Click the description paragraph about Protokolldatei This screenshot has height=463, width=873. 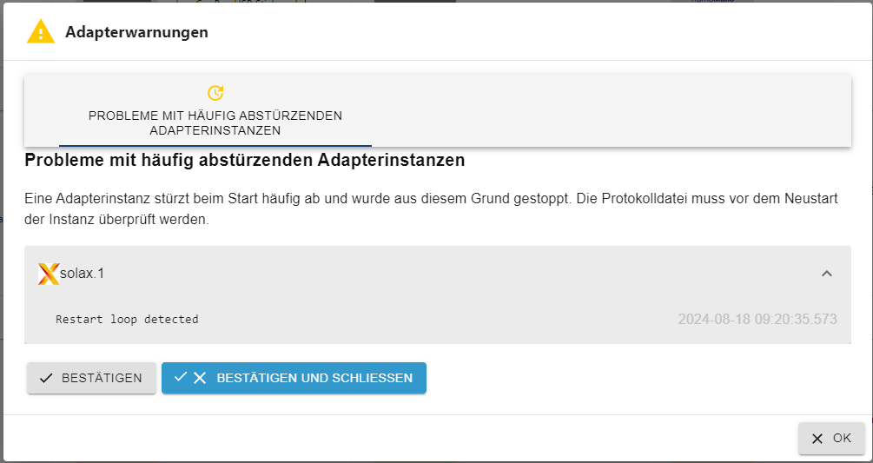coord(432,209)
